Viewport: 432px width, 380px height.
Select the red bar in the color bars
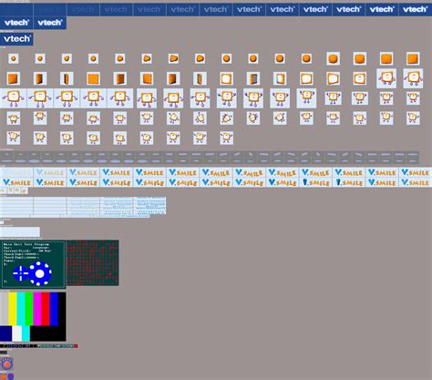click(x=46, y=309)
